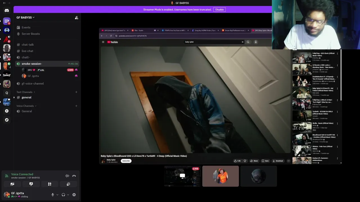
Task: Mute the microphone
Action: tap(53, 195)
